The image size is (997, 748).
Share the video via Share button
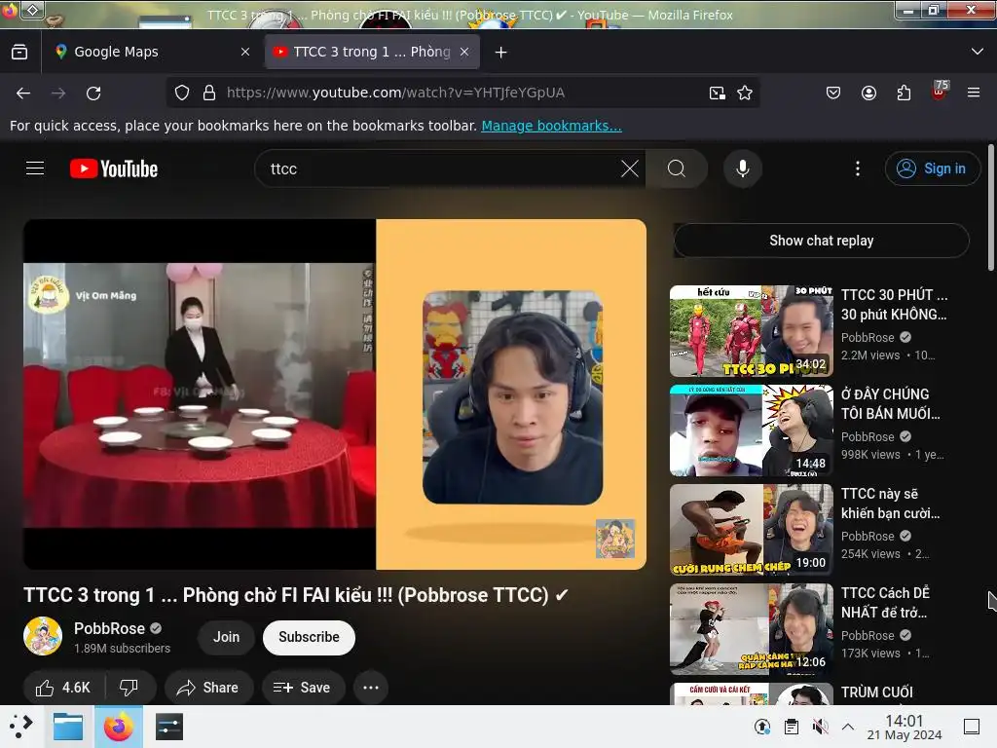coord(208,688)
